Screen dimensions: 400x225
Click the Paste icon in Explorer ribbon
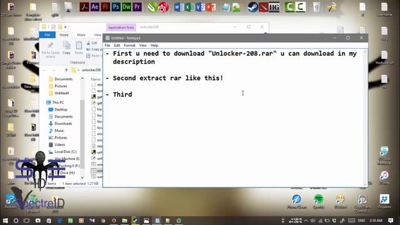[x=79, y=47]
